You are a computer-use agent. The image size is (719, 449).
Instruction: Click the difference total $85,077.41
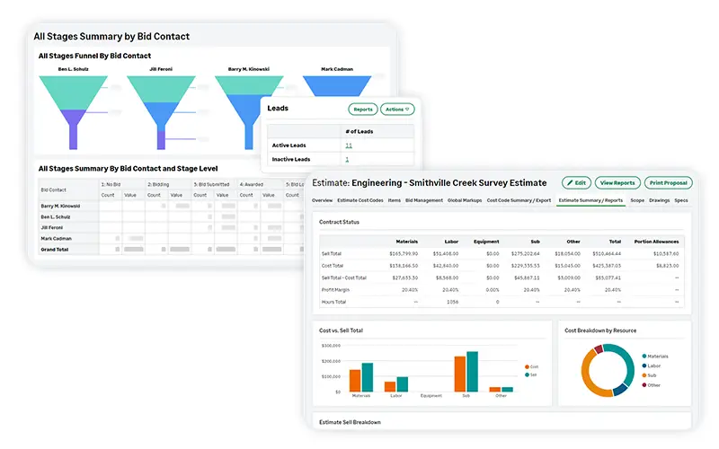pos(608,277)
